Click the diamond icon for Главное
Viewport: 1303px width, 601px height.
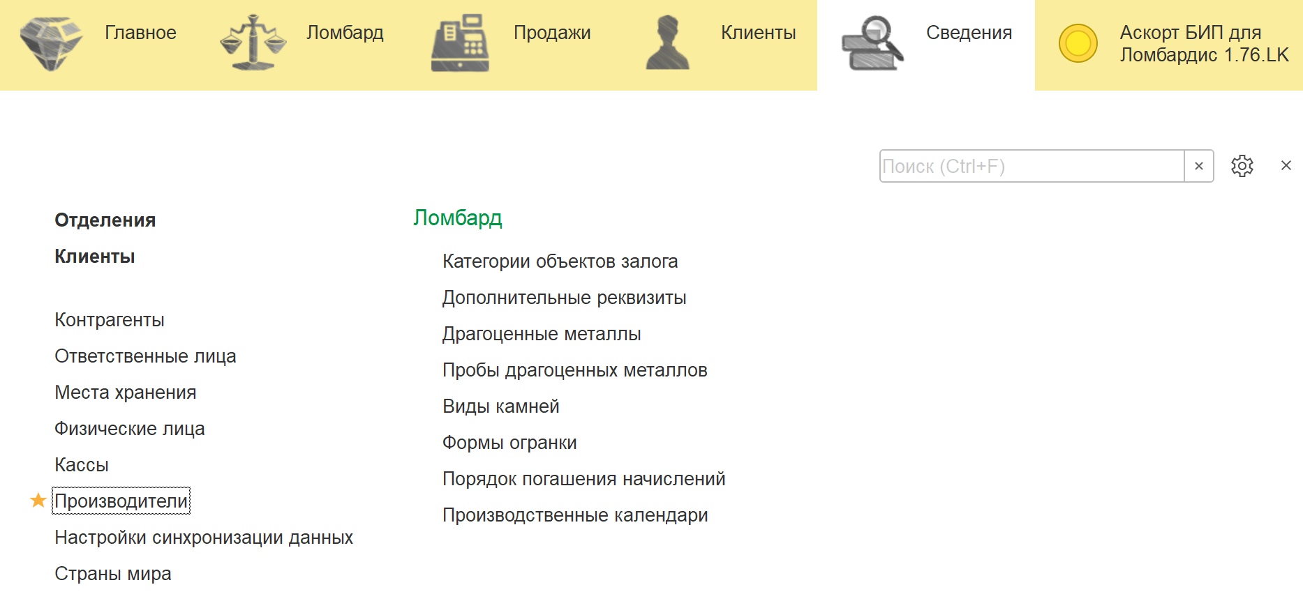pyautogui.click(x=51, y=44)
